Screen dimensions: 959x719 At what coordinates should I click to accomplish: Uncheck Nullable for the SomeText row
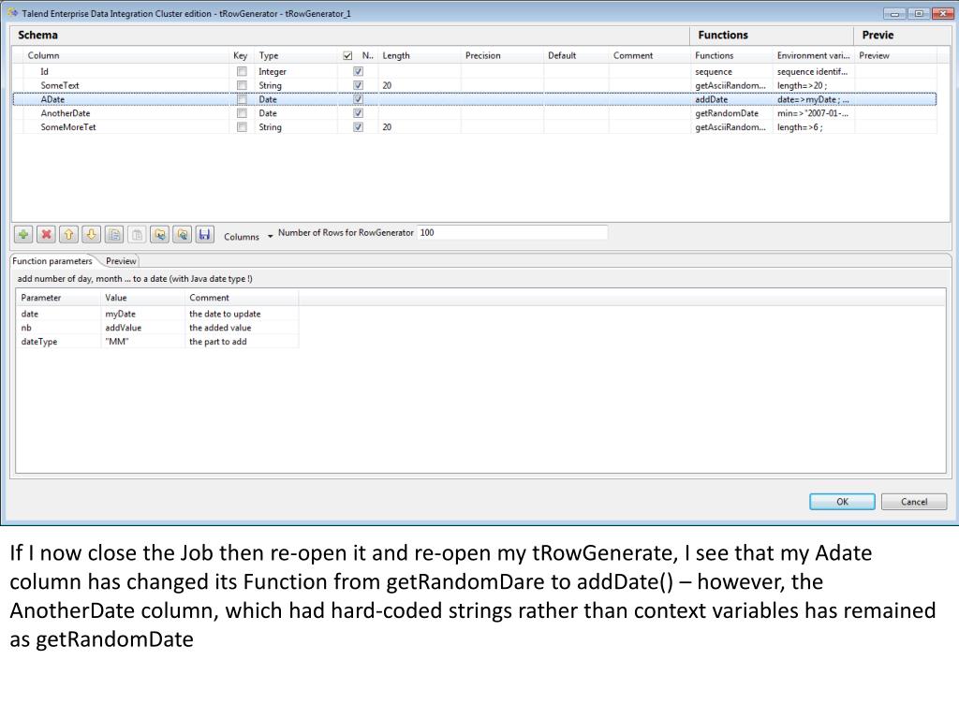coord(359,85)
